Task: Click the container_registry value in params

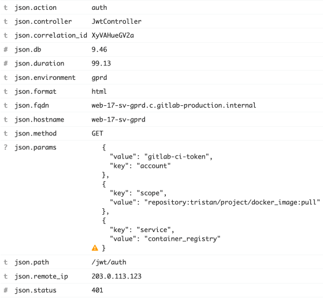Action: click(183, 239)
